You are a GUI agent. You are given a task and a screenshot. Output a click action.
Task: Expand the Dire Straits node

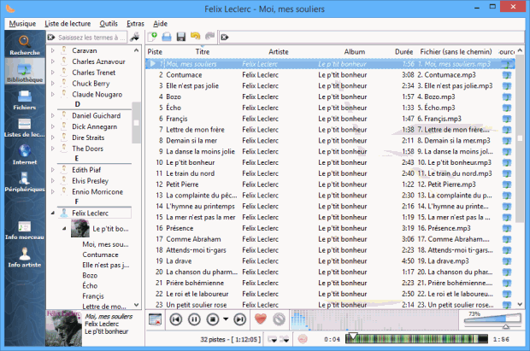point(53,137)
